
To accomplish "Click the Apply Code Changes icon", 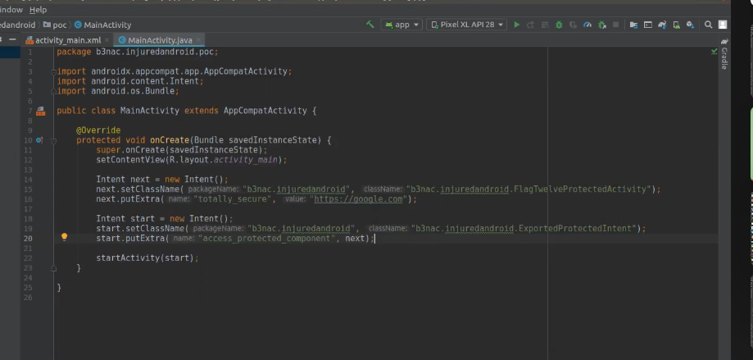I will (x=545, y=25).
